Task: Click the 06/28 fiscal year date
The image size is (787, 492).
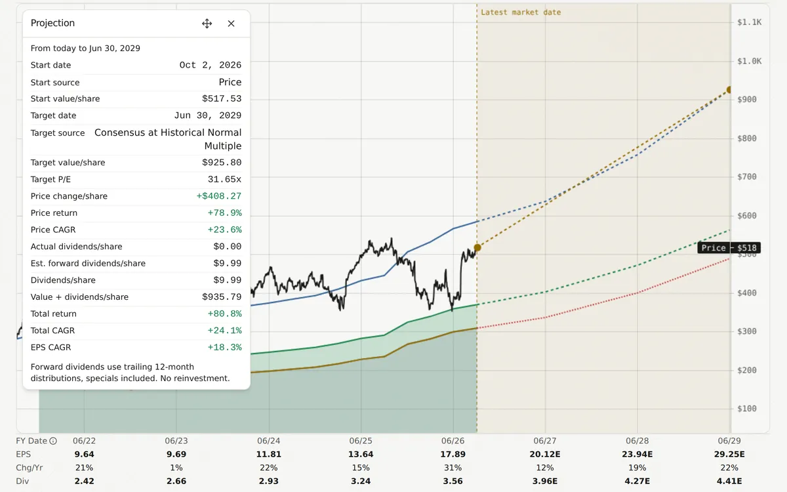Action: (637, 441)
